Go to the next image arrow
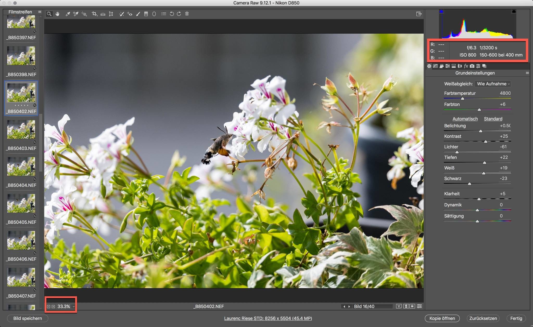The height and width of the screenshot is (327, 533). pos(349,306)
